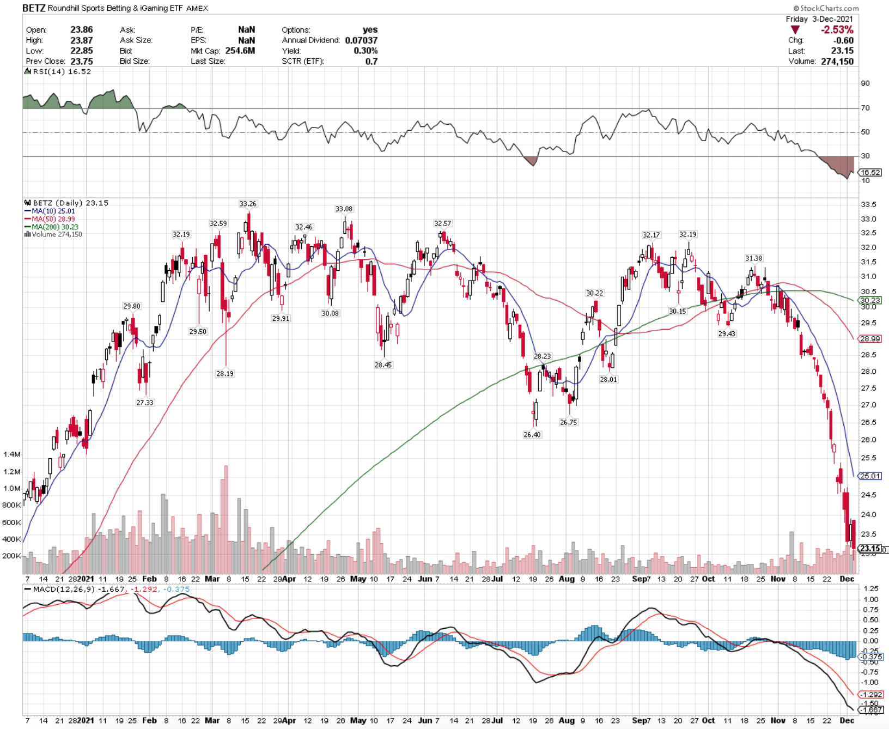Click the 32.59 peak price label
This screenshot has width=889, height=729.
pyautogui.click(x=218, y=223)
